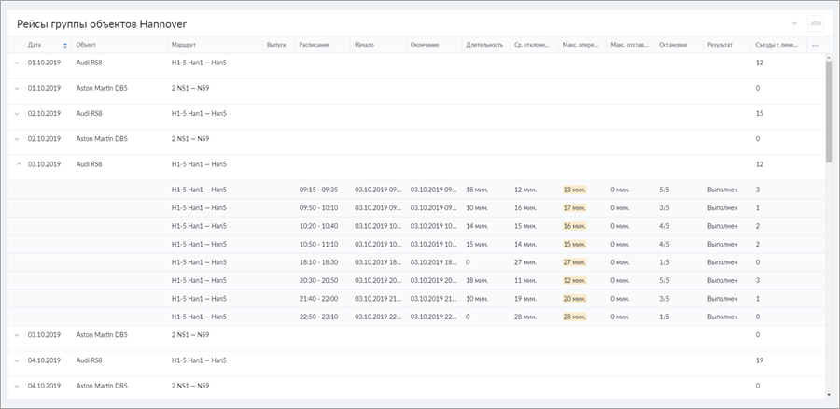The image size is (840, 409).
Task: Expand the 02.10.2019 Audi RS8 row
Action: pyautogui.click(x=16, y=113)
